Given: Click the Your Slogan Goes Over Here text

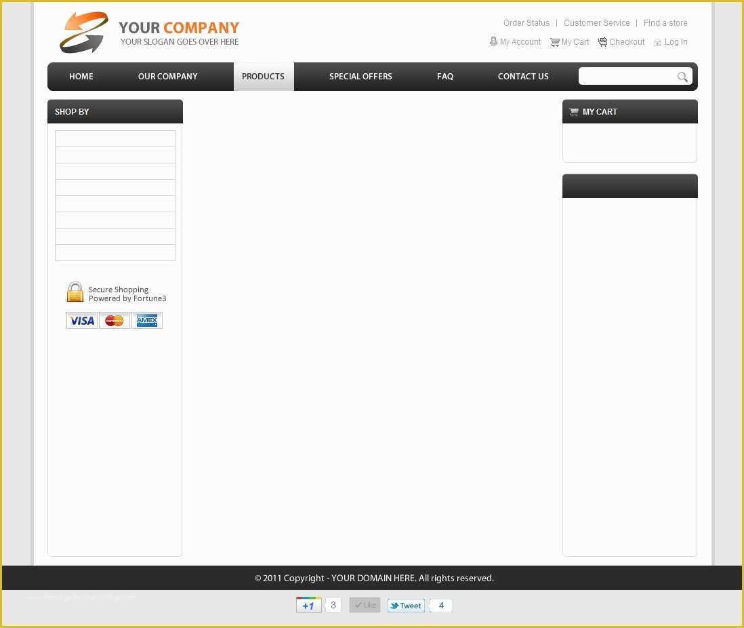Looking at the screenshot, I should 180,42.
